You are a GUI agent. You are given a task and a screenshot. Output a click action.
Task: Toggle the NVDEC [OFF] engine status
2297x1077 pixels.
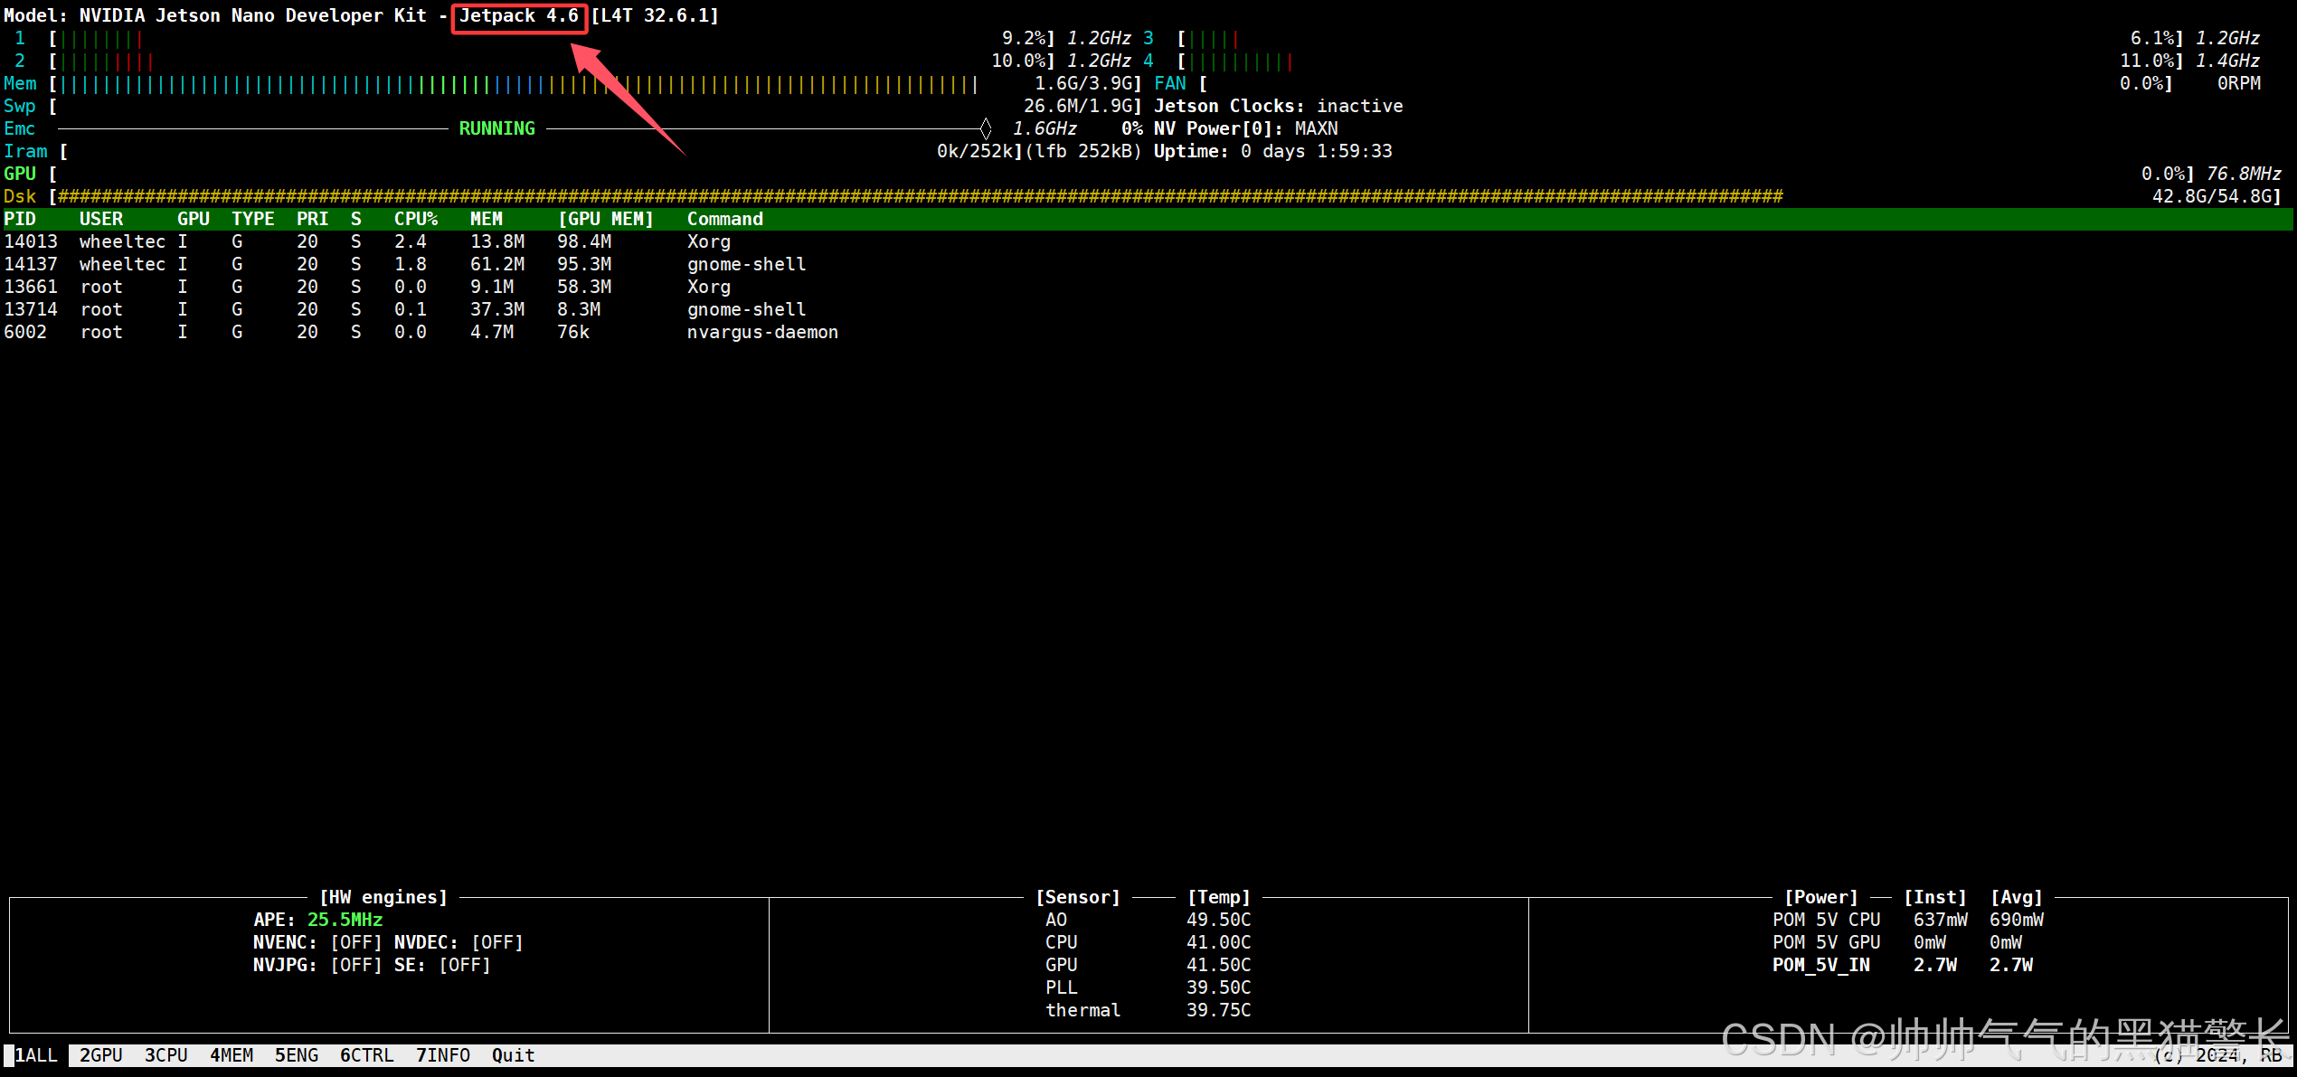[497, 942]
